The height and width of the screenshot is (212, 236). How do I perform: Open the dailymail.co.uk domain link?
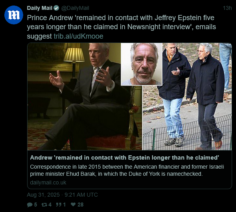(x=48, y=182)
